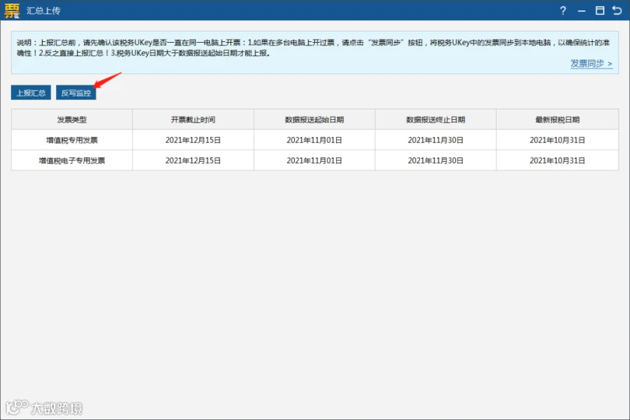Screen dimensions: 630x420
Task: Click 2021年12月15日 in 增值税专用发票 row
Action: point(193,140)
